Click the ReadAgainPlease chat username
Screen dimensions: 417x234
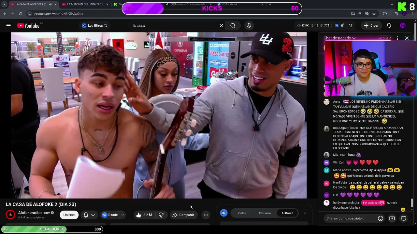click(345, 128)
